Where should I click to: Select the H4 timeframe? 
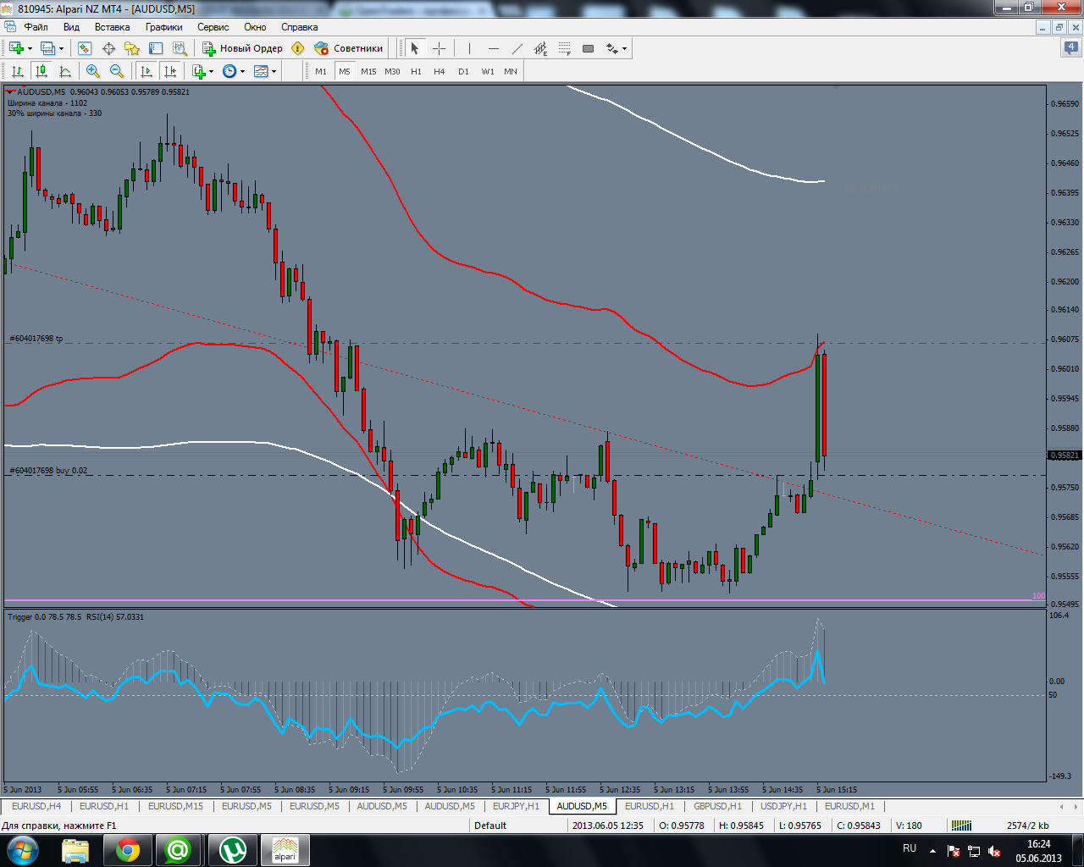(439, 72)
